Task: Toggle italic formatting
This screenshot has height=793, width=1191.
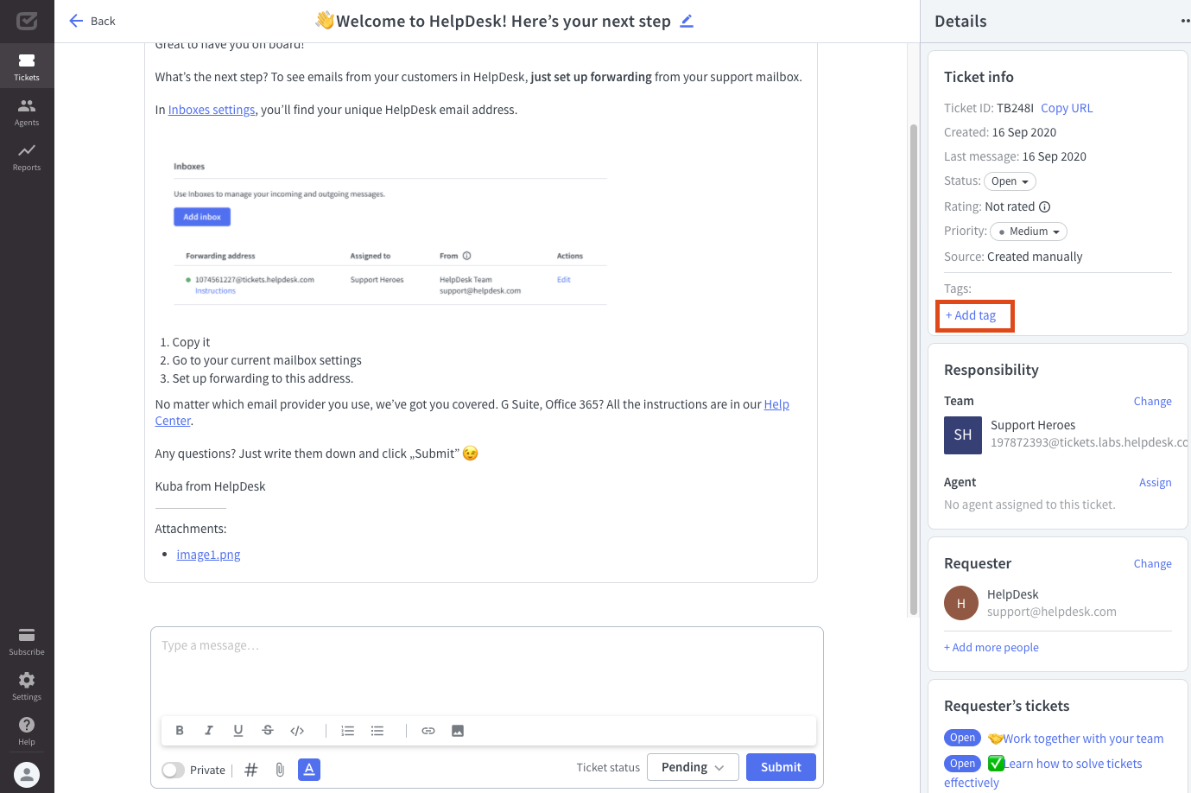Action: point(209,731)
